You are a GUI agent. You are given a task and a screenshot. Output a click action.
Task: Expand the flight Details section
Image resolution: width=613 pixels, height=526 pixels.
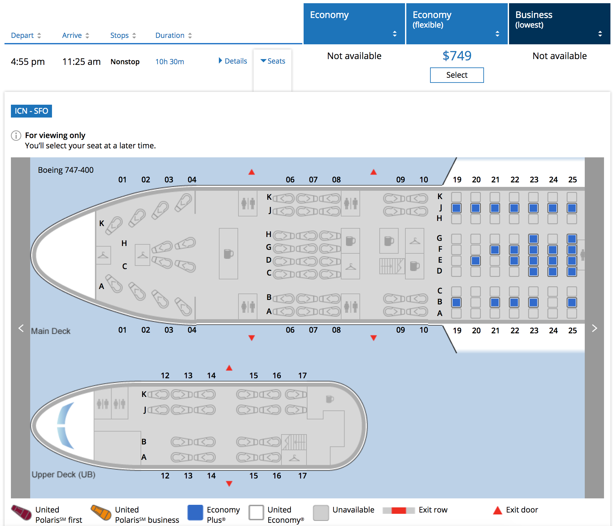(x=233, y=61)
